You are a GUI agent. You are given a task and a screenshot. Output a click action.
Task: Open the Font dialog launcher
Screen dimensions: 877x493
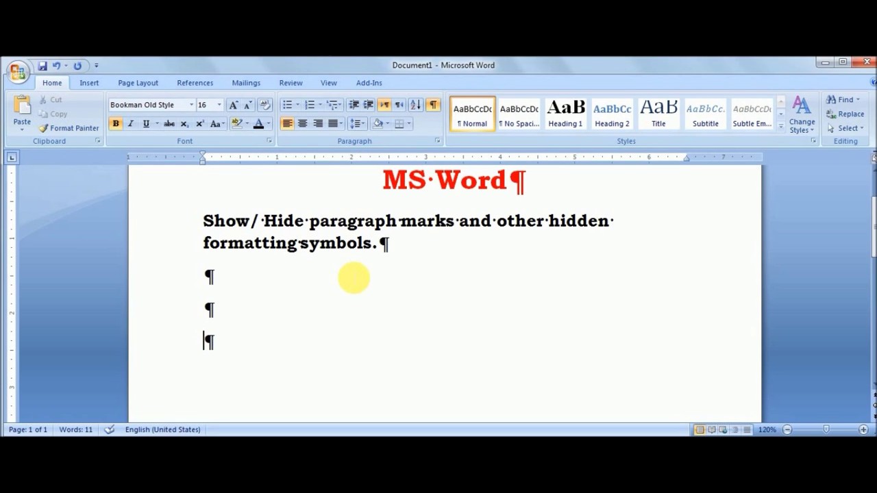(269, 141)
